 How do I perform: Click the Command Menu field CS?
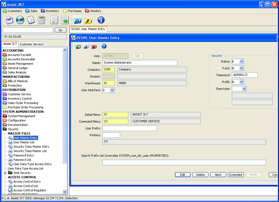tap(115, 121)
